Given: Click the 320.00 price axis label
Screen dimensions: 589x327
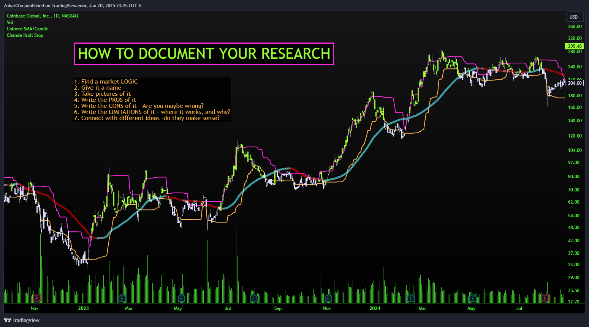Looking at the screenshot, I should tap(575, 38).
